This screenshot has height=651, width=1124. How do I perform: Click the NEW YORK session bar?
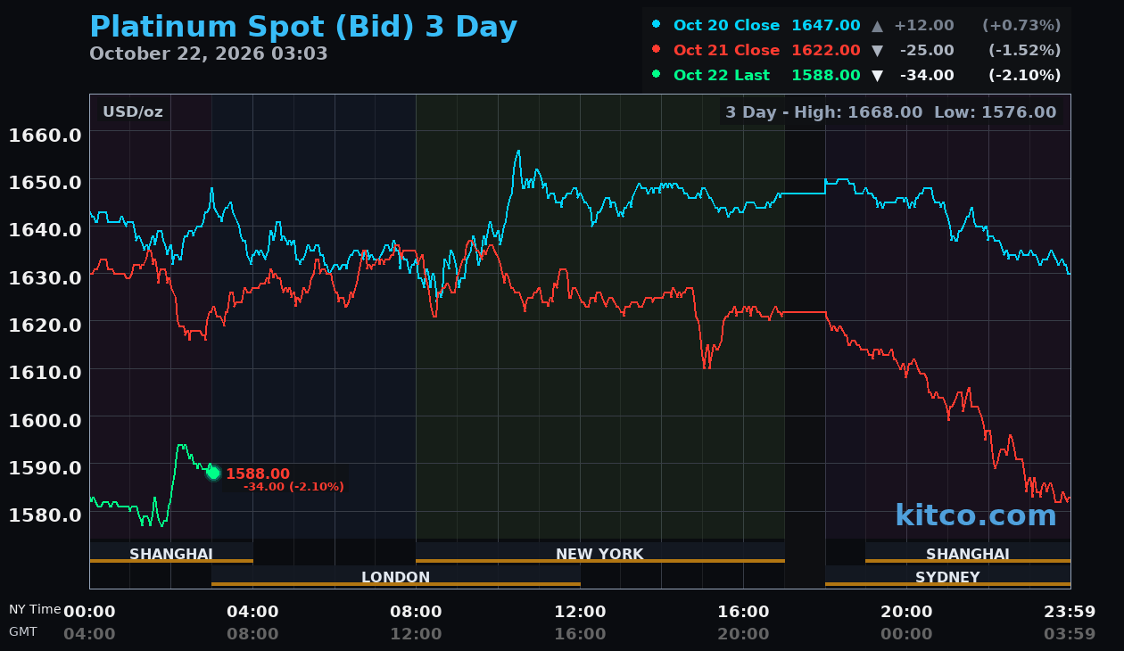(599, 553)
